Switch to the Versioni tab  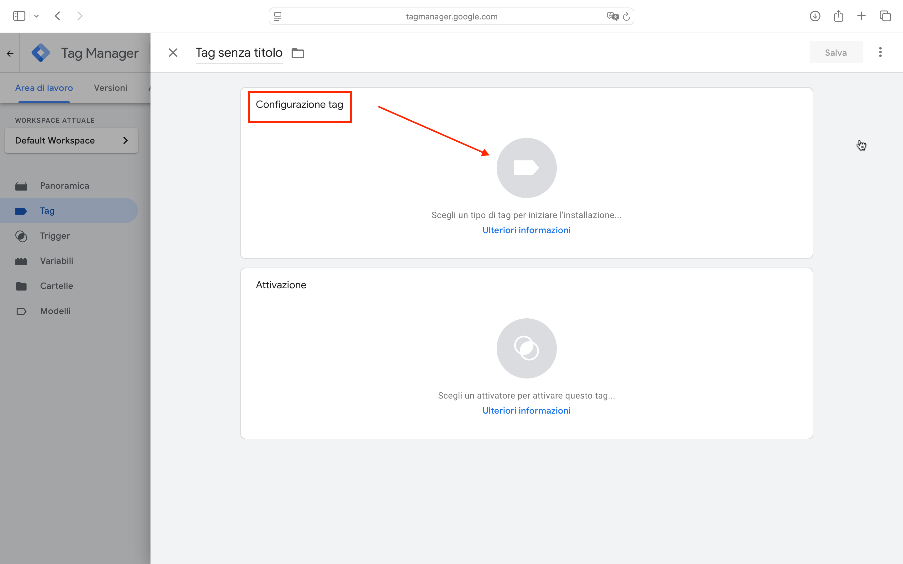[x=110, y=88]
